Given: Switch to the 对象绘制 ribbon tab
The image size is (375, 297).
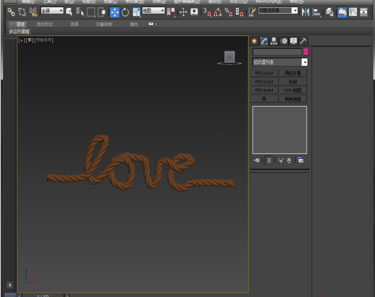Looking at the screenshot, I should (104, 24).
